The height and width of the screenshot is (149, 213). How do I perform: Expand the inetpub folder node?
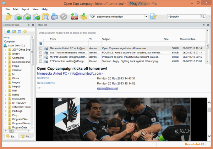click(6, 87)
